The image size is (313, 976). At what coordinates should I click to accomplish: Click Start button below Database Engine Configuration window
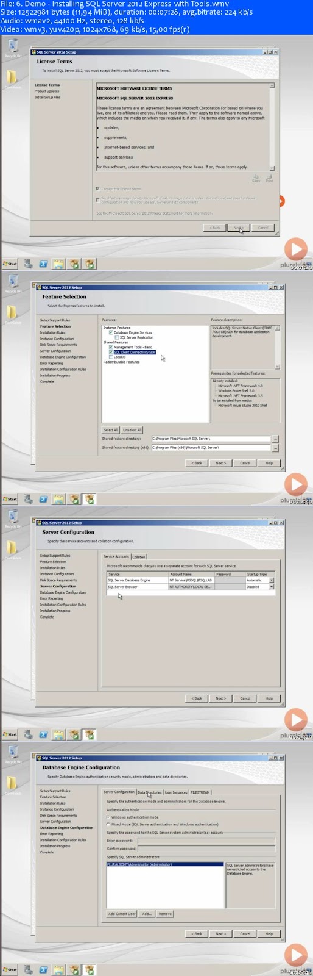point(10,970)
